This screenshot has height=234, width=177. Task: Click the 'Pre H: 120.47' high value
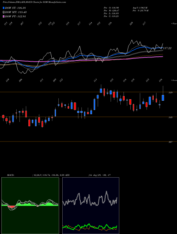click(111, 11)
